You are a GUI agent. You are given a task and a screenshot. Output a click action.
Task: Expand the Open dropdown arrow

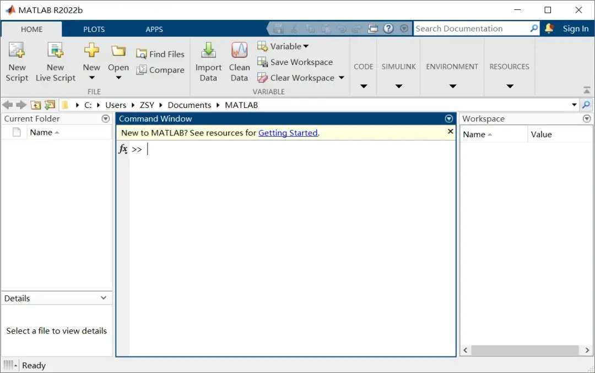click(x=118, y=78)
